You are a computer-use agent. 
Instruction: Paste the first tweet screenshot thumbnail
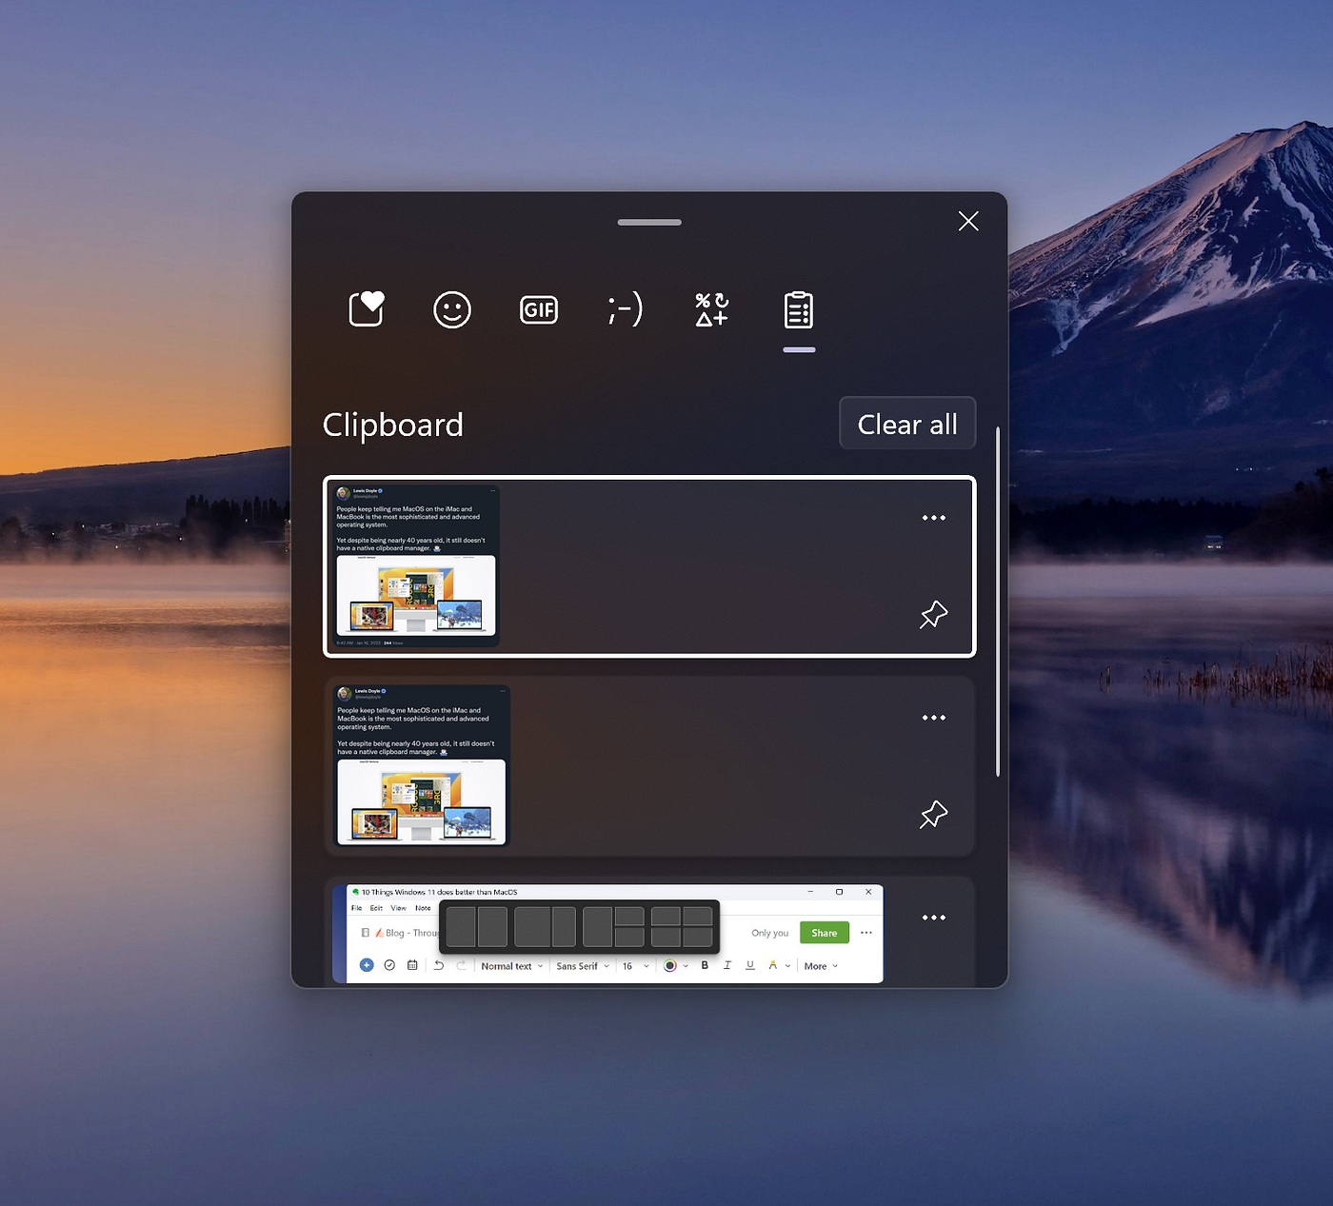tap(415, 566)
